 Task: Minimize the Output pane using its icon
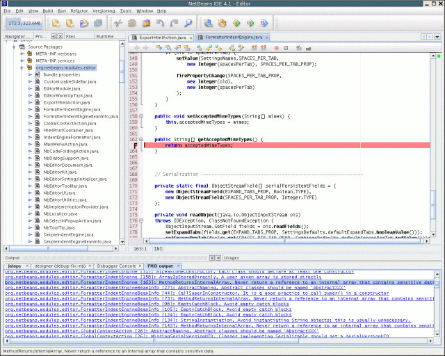(x=212, y=258)
